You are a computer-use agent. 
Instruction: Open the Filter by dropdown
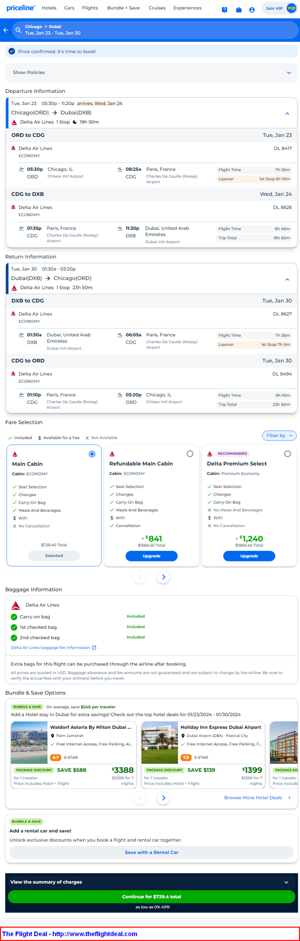coord(279,436)
